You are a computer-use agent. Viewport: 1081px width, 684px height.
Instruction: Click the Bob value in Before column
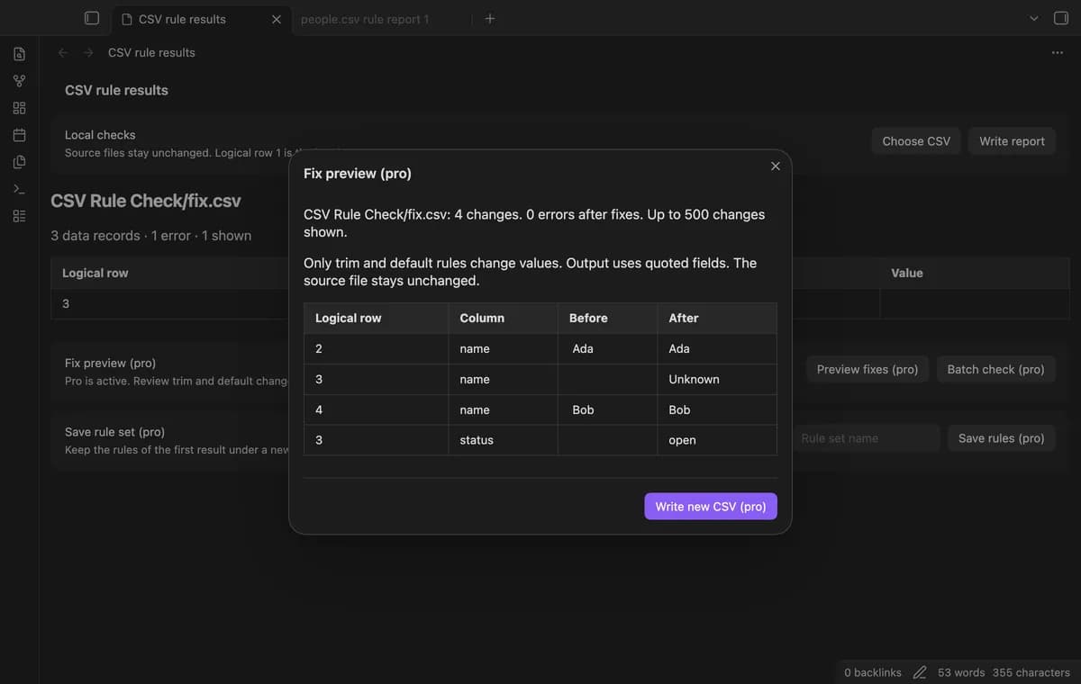click(583, 409)
